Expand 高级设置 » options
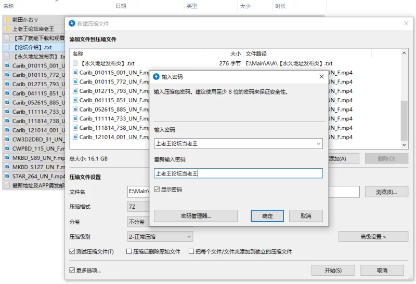Screen dimensions: 416x284 [373, 237]
